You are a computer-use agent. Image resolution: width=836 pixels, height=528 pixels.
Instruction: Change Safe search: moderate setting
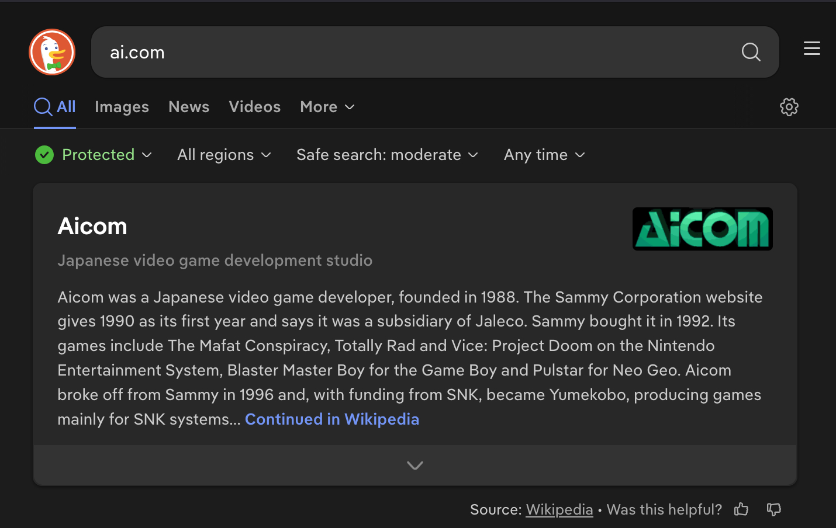click(387, 155)
